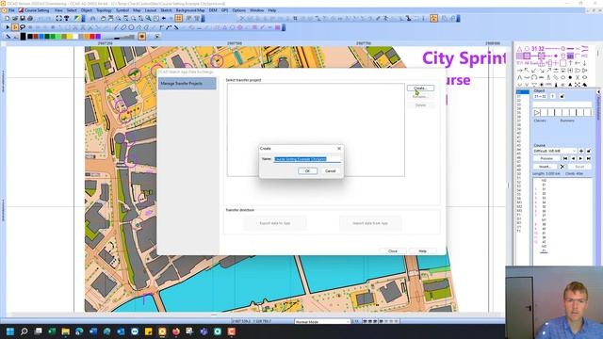Screen dimensions: 603x339
Task: Click the Help button of exchange dialog
Action: tap(423, 251)
